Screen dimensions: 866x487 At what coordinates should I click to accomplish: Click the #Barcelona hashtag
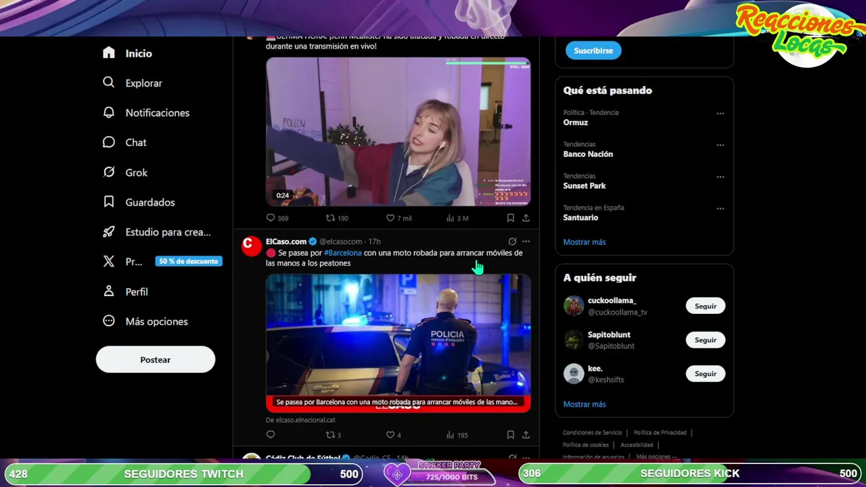point(343,253)
